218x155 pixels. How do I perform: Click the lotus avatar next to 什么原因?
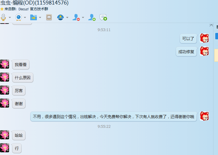[5, 77]
